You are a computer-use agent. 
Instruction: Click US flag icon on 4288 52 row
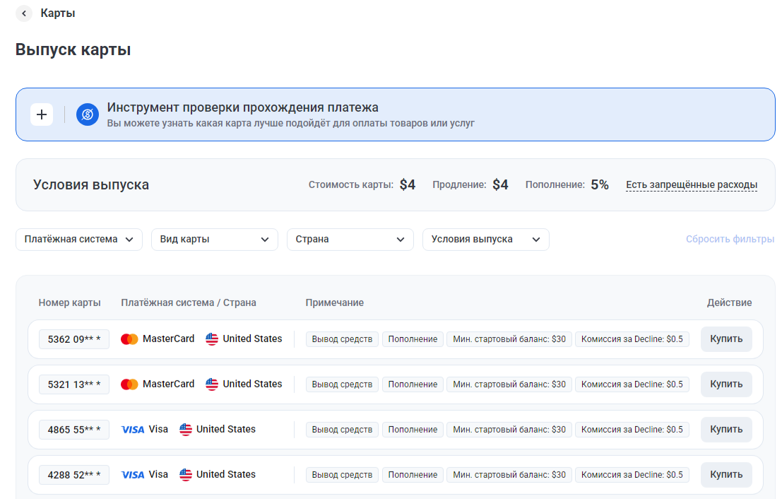point(186,474)
